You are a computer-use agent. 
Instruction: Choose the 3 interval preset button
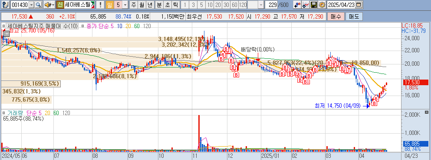point(193,5)
